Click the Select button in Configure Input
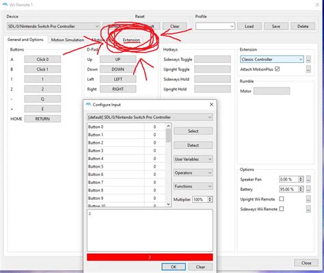 click(x=193, y=131)
